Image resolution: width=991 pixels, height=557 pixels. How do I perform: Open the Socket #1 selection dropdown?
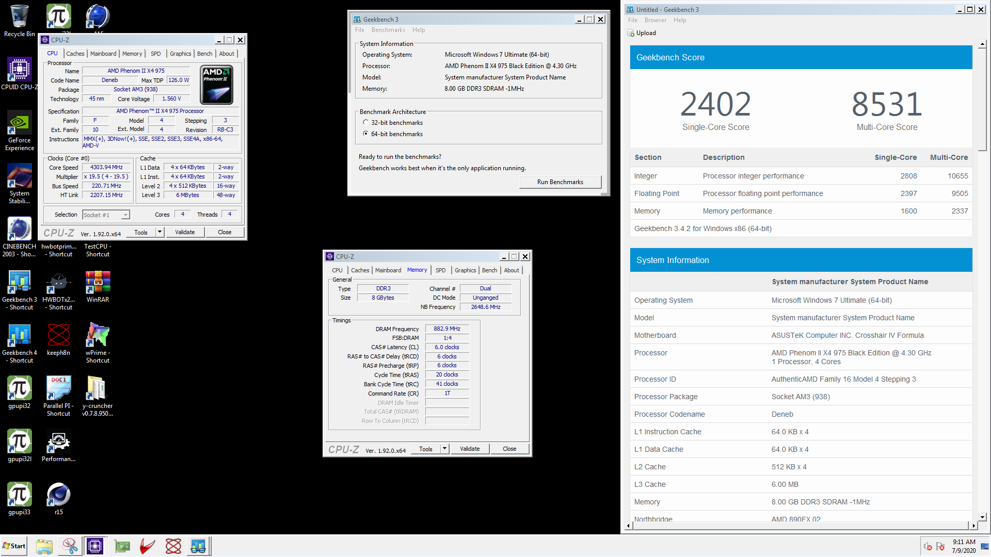[x=125, y=215]
